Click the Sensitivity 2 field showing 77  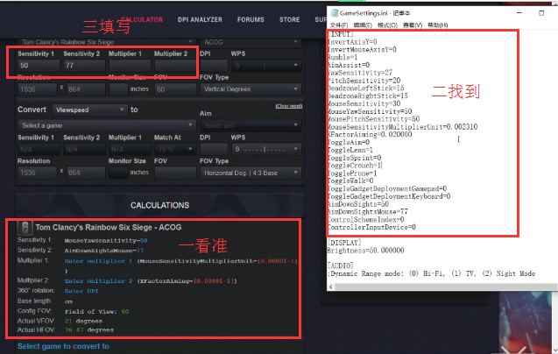(84, 66)
